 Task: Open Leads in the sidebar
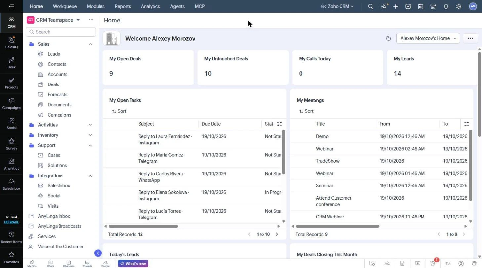(x=54, y=54)
